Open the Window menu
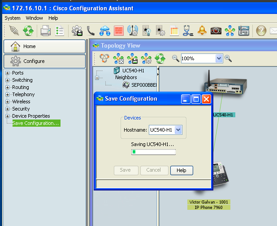Screen dimensions: 277x226 [34, 18]
